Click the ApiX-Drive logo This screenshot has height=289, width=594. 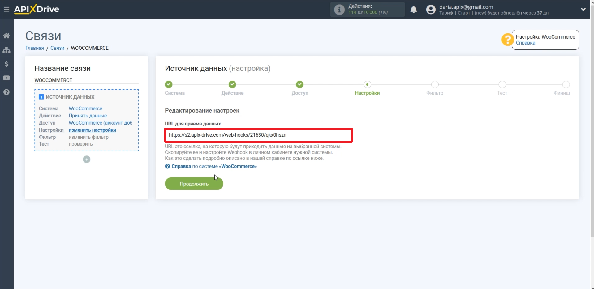37,9
